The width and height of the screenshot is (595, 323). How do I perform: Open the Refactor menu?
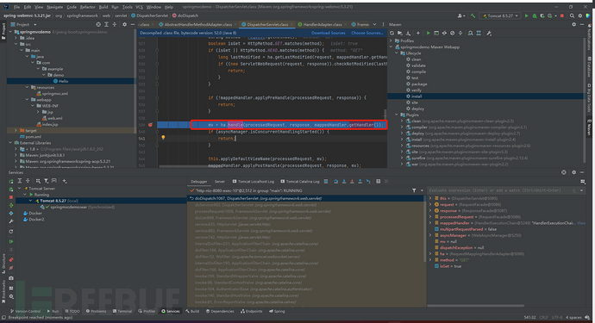(x=88, y=7)
